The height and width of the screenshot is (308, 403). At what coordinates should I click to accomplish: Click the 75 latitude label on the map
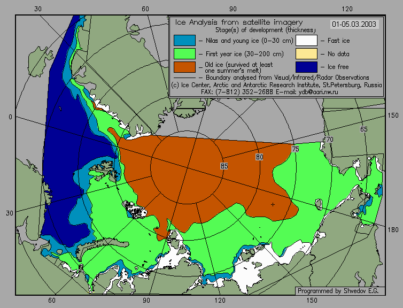coord(296,149)
